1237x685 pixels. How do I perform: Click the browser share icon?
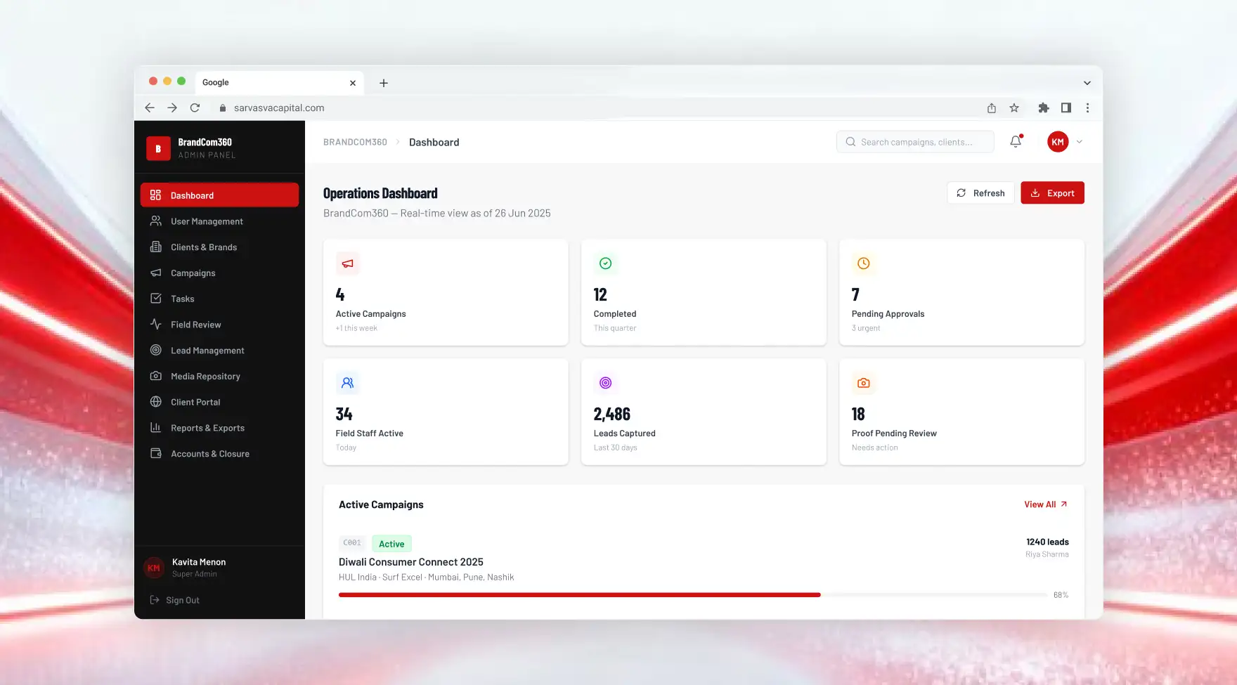[991, 107]
